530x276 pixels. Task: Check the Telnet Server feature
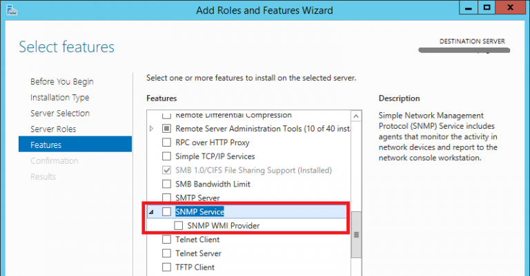(x=166, y=253)
